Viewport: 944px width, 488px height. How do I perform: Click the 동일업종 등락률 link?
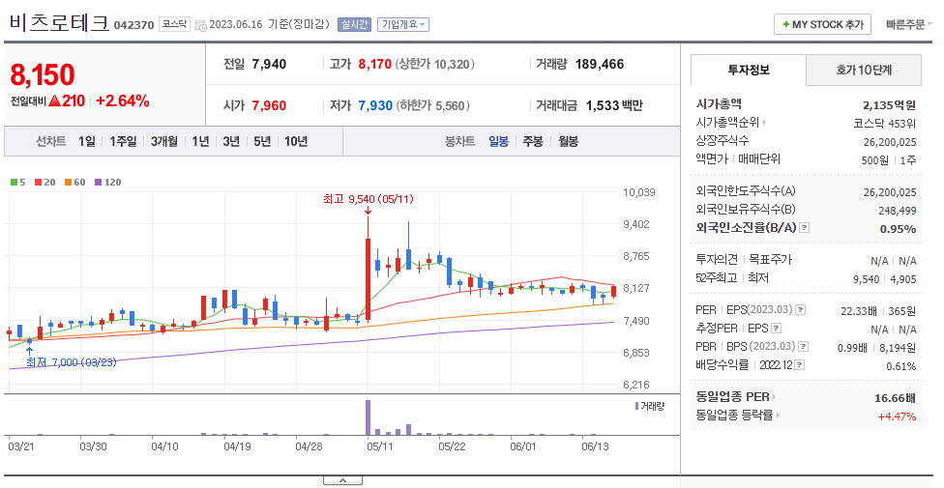[734, 416]
